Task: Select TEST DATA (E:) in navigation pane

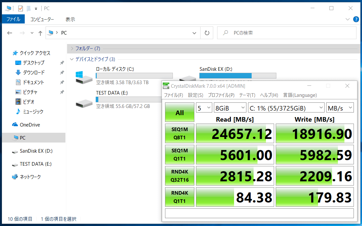Action: point(35,164)
